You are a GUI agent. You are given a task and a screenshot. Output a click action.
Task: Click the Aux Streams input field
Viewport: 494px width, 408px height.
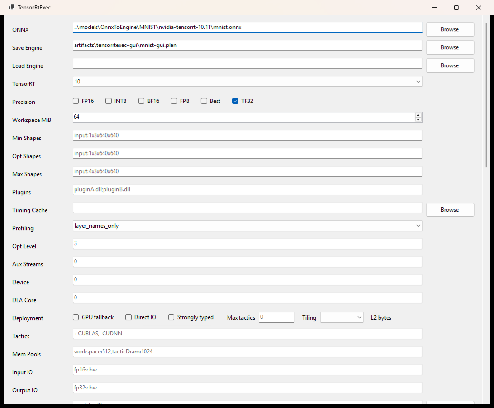pos(247,262)
